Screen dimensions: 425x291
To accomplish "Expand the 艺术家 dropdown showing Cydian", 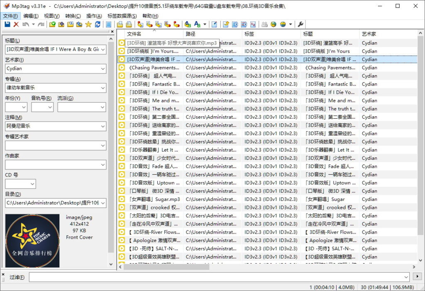I will point(103,68).
